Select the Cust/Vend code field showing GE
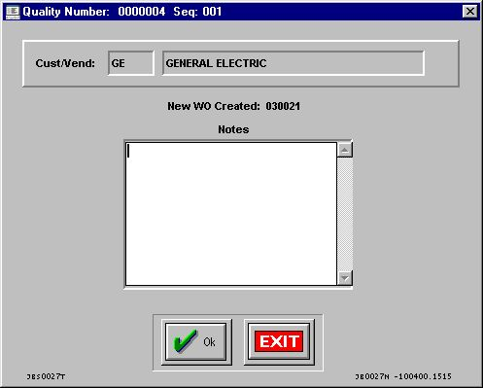 (x=131, y=63)
